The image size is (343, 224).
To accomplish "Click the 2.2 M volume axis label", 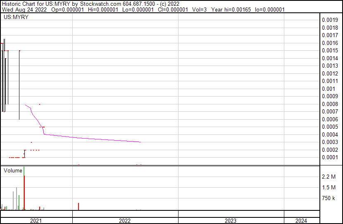I will click(329, 177).
